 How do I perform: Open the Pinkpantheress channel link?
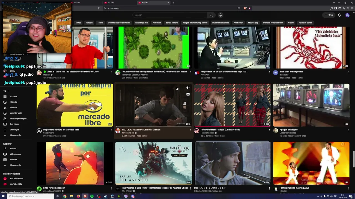click(x=207, y=133)
